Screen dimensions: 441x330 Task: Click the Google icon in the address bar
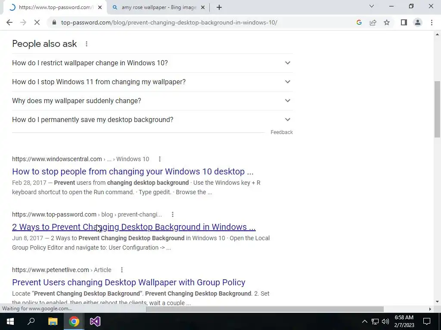[x=359, y=22]
